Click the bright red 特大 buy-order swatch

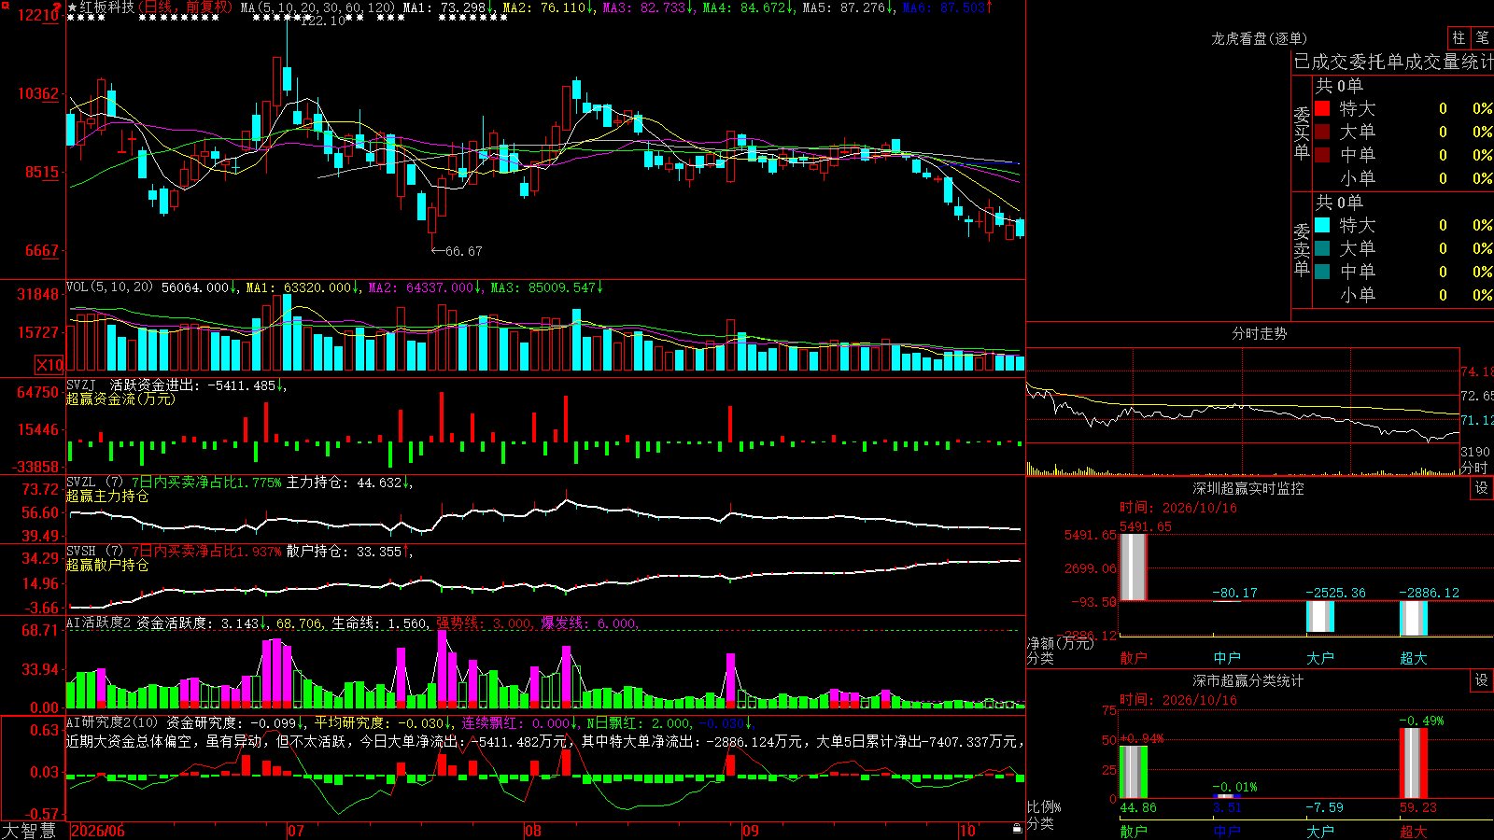point(1322,108)
